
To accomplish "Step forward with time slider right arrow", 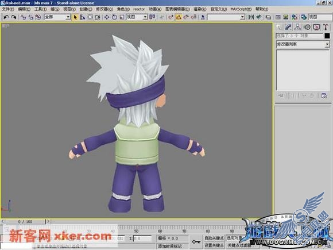I will click(48, 221).
